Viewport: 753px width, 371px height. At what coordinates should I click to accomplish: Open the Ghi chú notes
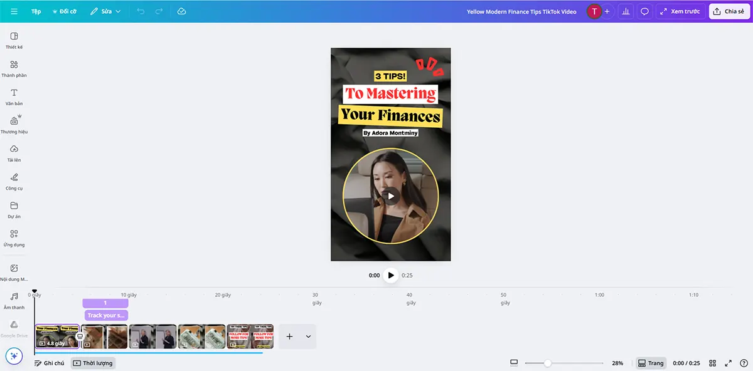pyautogui.click(x=49, y=363)
